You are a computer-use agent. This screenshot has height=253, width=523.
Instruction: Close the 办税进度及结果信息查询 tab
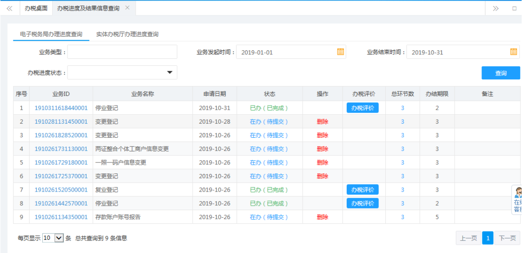pos(128,8)
